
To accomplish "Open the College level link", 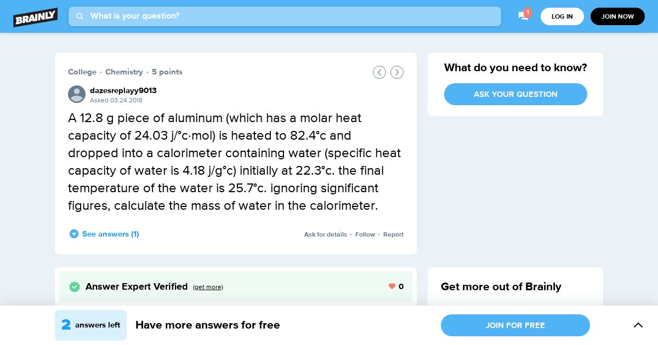I will pyautogui.click(x=82, y=72).
